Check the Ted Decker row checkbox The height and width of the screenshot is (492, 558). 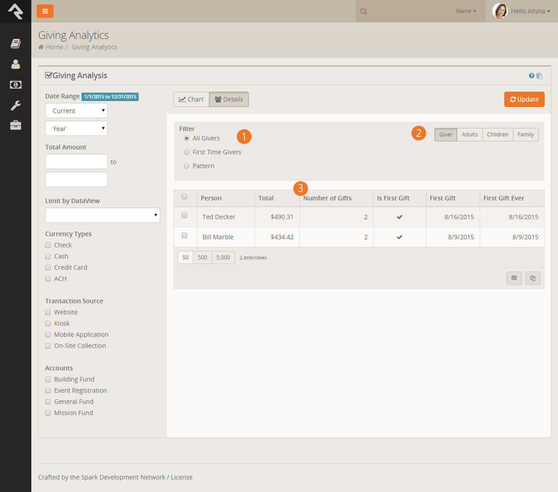(184, 216)
